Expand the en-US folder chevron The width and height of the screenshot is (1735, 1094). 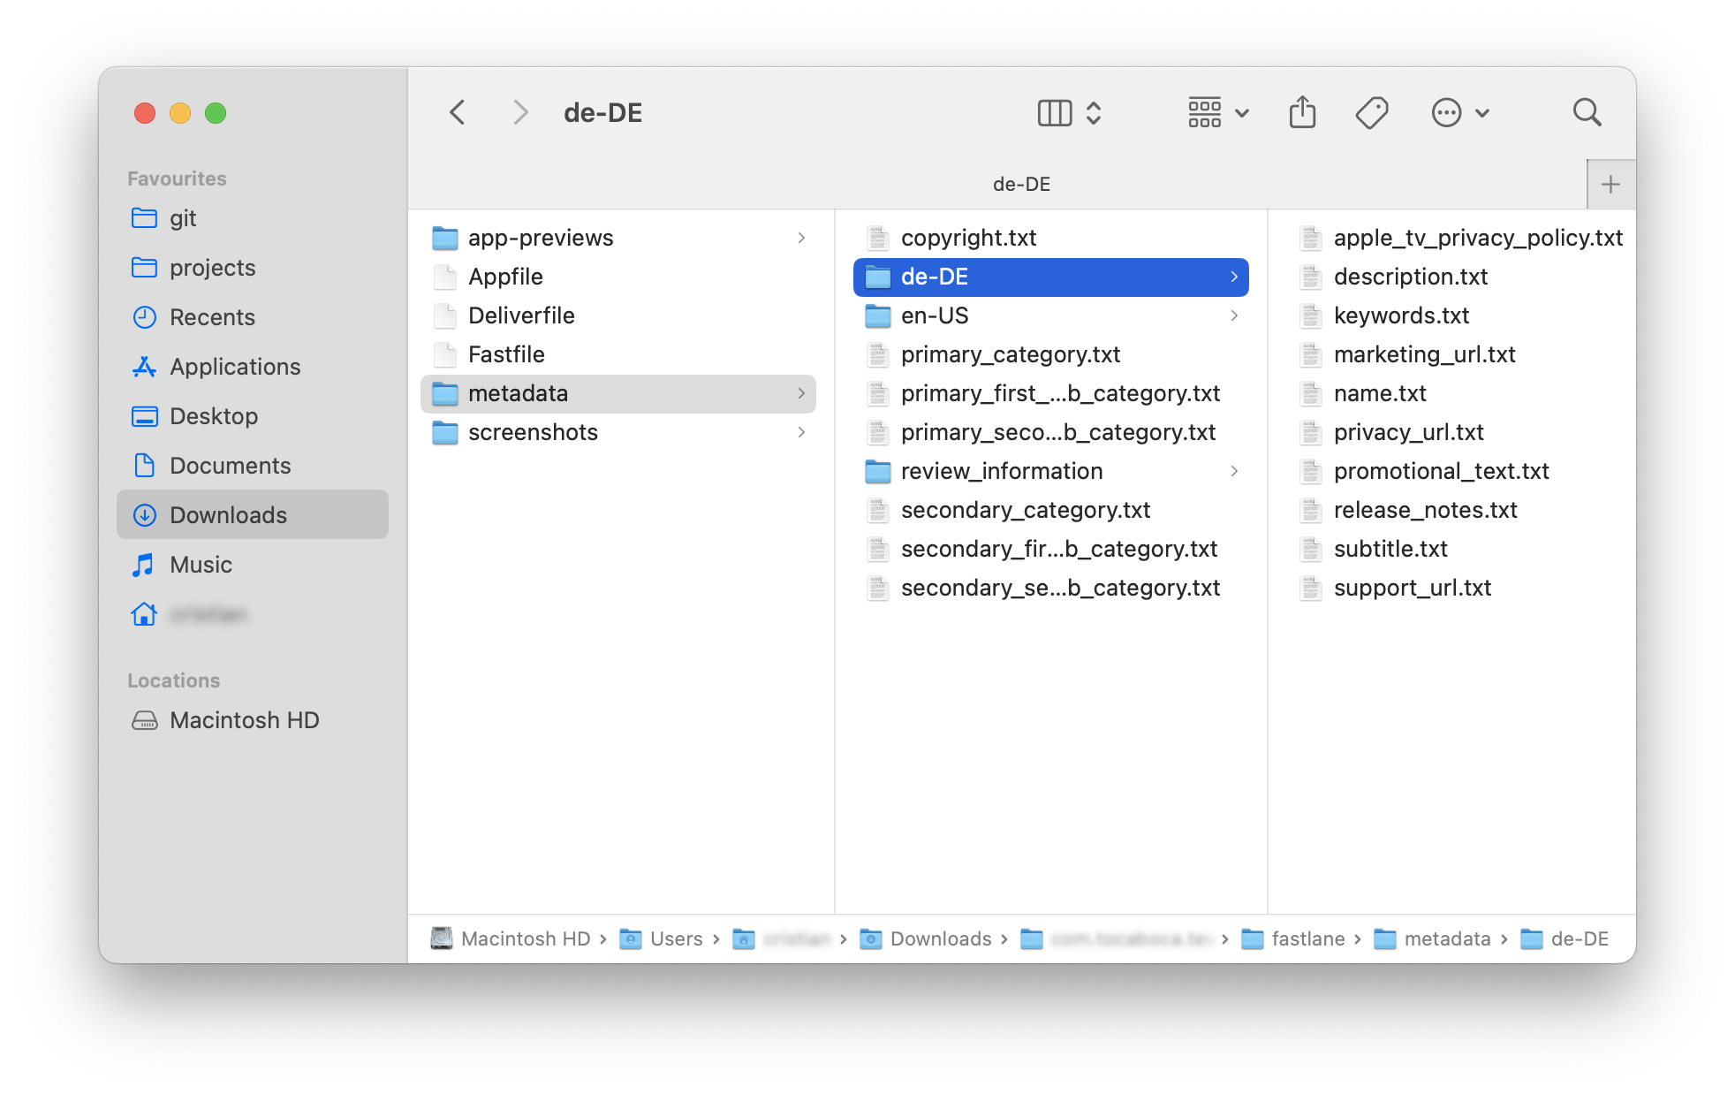(x=1234, y=315)
